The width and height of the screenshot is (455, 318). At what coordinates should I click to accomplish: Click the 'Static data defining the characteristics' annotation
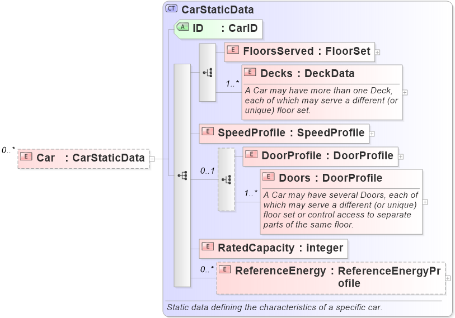click(x=274, y=307)
